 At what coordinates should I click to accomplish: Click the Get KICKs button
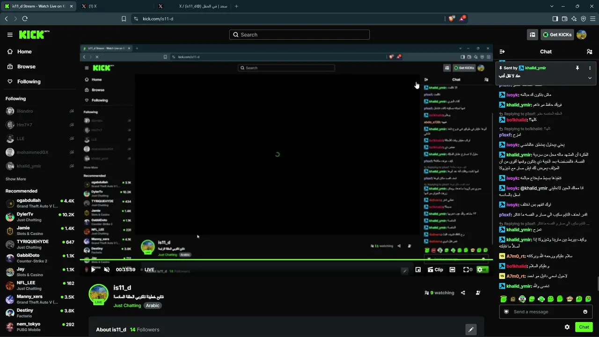click(557, 35)
